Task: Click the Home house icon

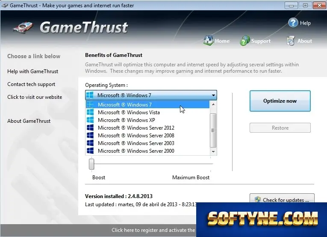Action: [208, 41]
